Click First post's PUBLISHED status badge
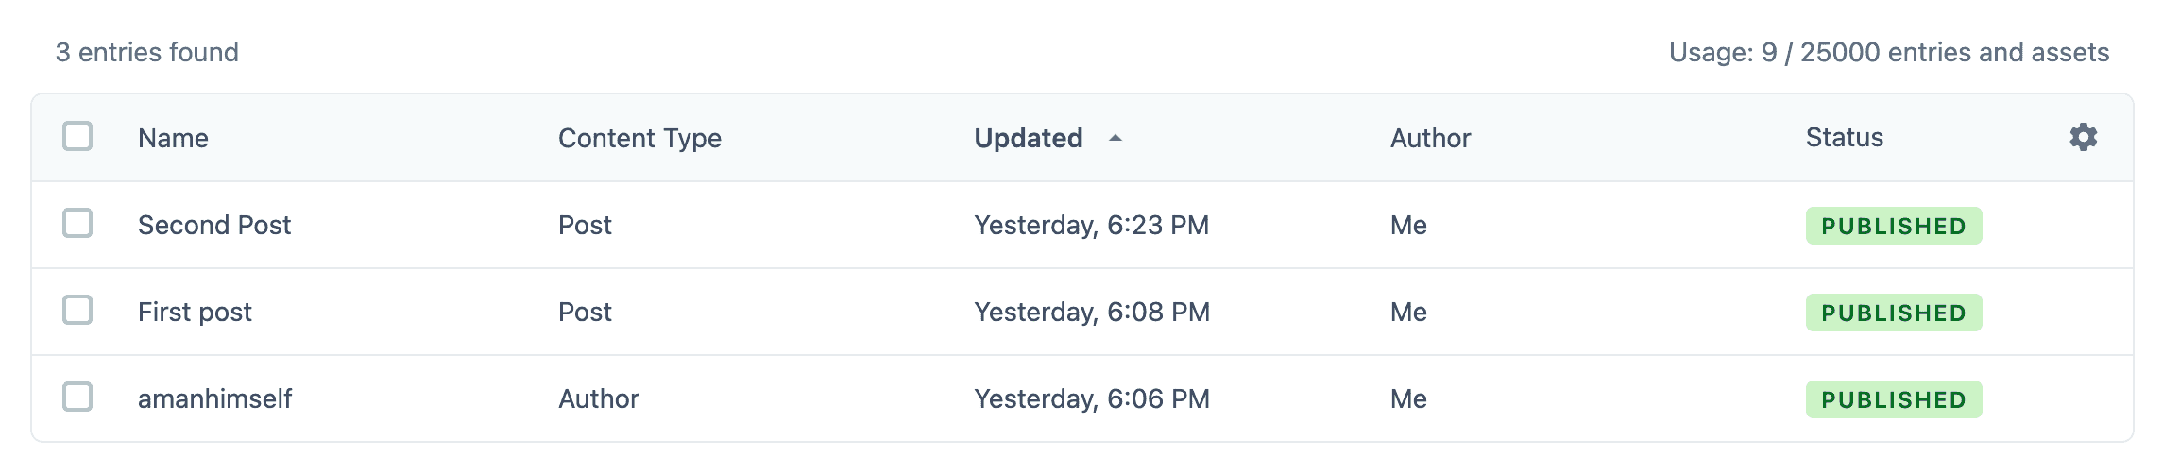Image resolution: width=2163 pixels, height=457 pixels. (x=1893, y=313)
